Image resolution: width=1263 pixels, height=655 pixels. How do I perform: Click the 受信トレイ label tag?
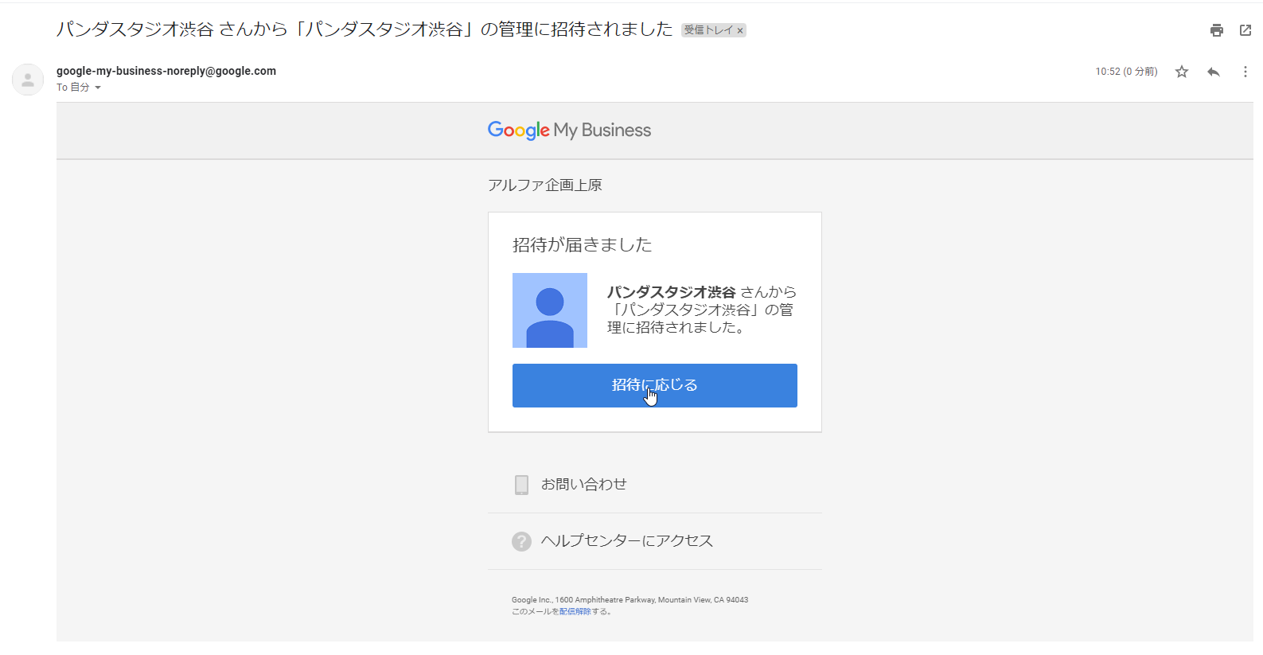tap(708, 30)
